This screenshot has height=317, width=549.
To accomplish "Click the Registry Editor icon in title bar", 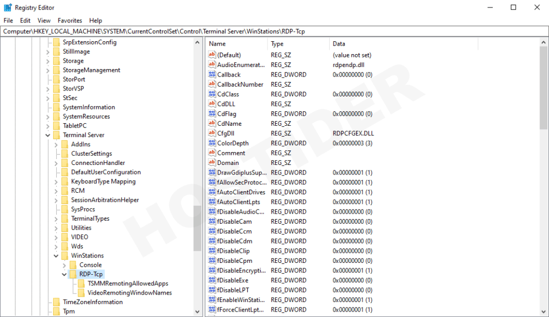I will (x=8, y=7).
